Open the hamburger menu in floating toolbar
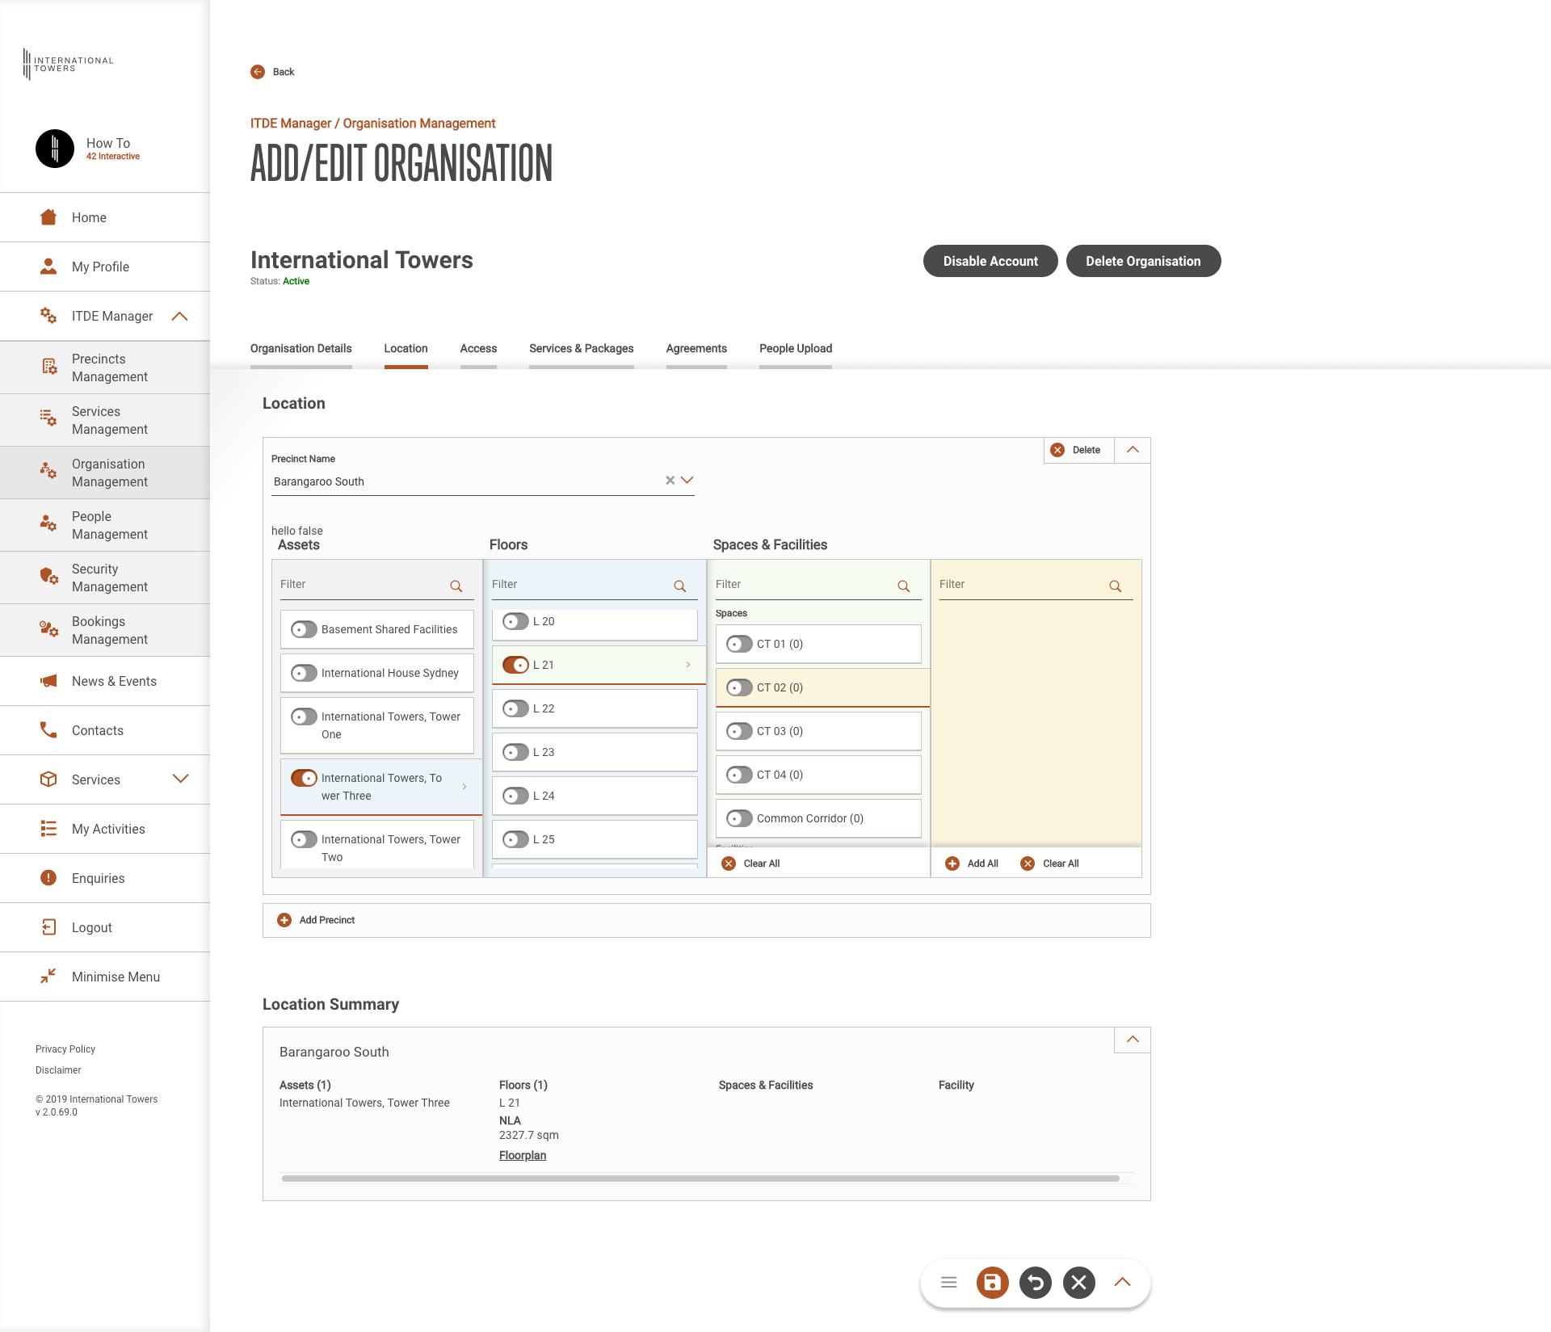The height and width of the screenshot is (1332, 1551). click(x=949, y=1282)
